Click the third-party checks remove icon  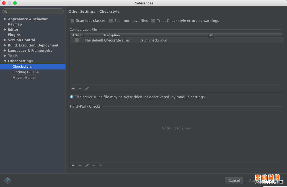[x=80, y=165]
